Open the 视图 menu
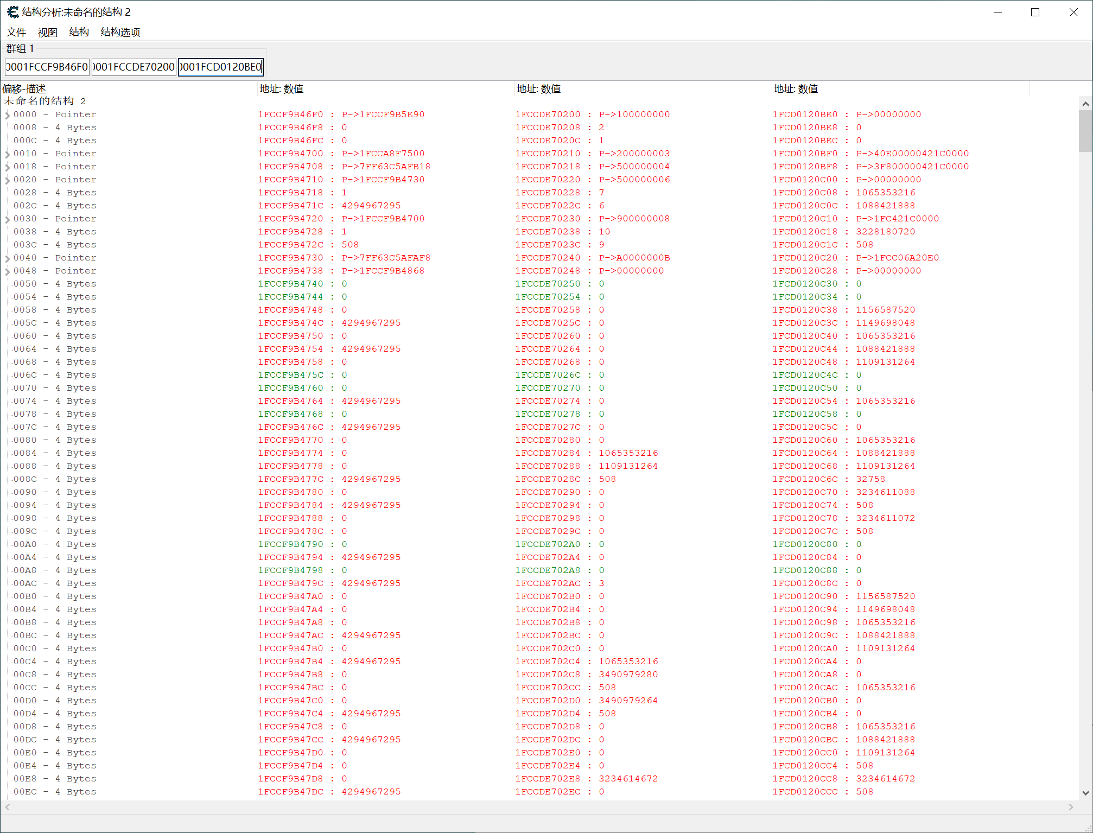1093x833 pixels. click(48, 32)
